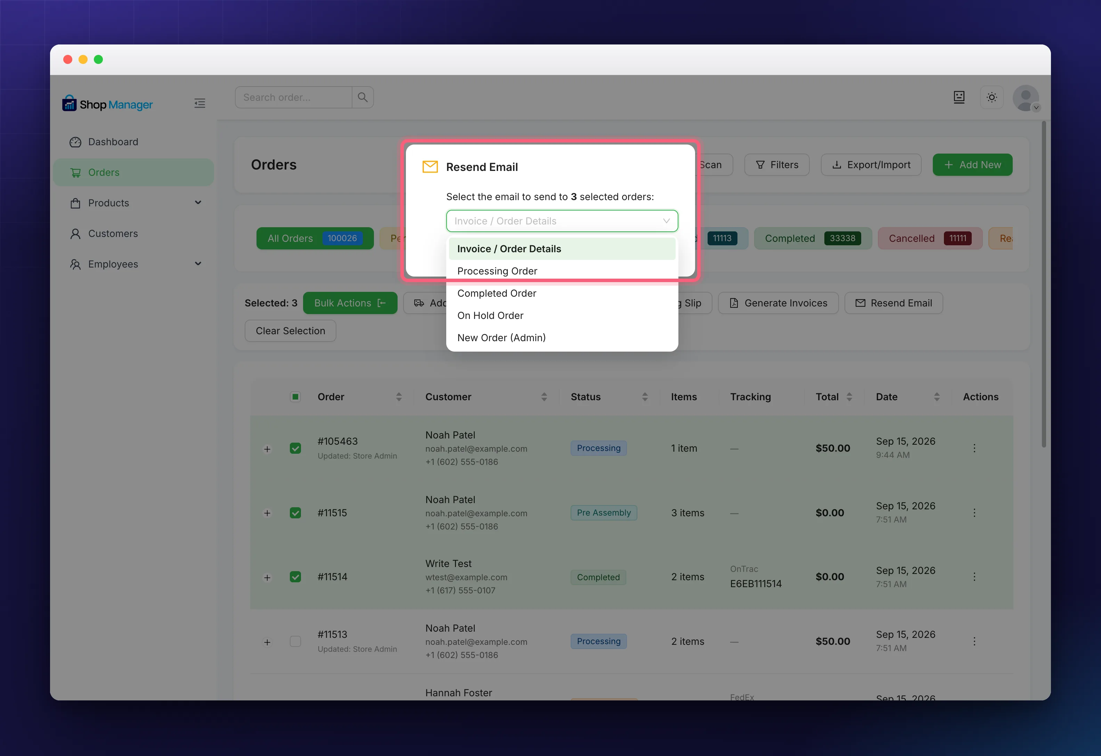Uncheck the checkbox for order #105463
The image size is (1101, 756).
coord(295,448)
